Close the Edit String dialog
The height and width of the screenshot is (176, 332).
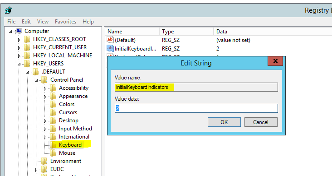(275, 61)
